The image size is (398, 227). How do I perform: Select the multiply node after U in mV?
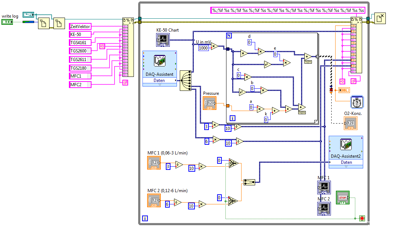[215, 46]
